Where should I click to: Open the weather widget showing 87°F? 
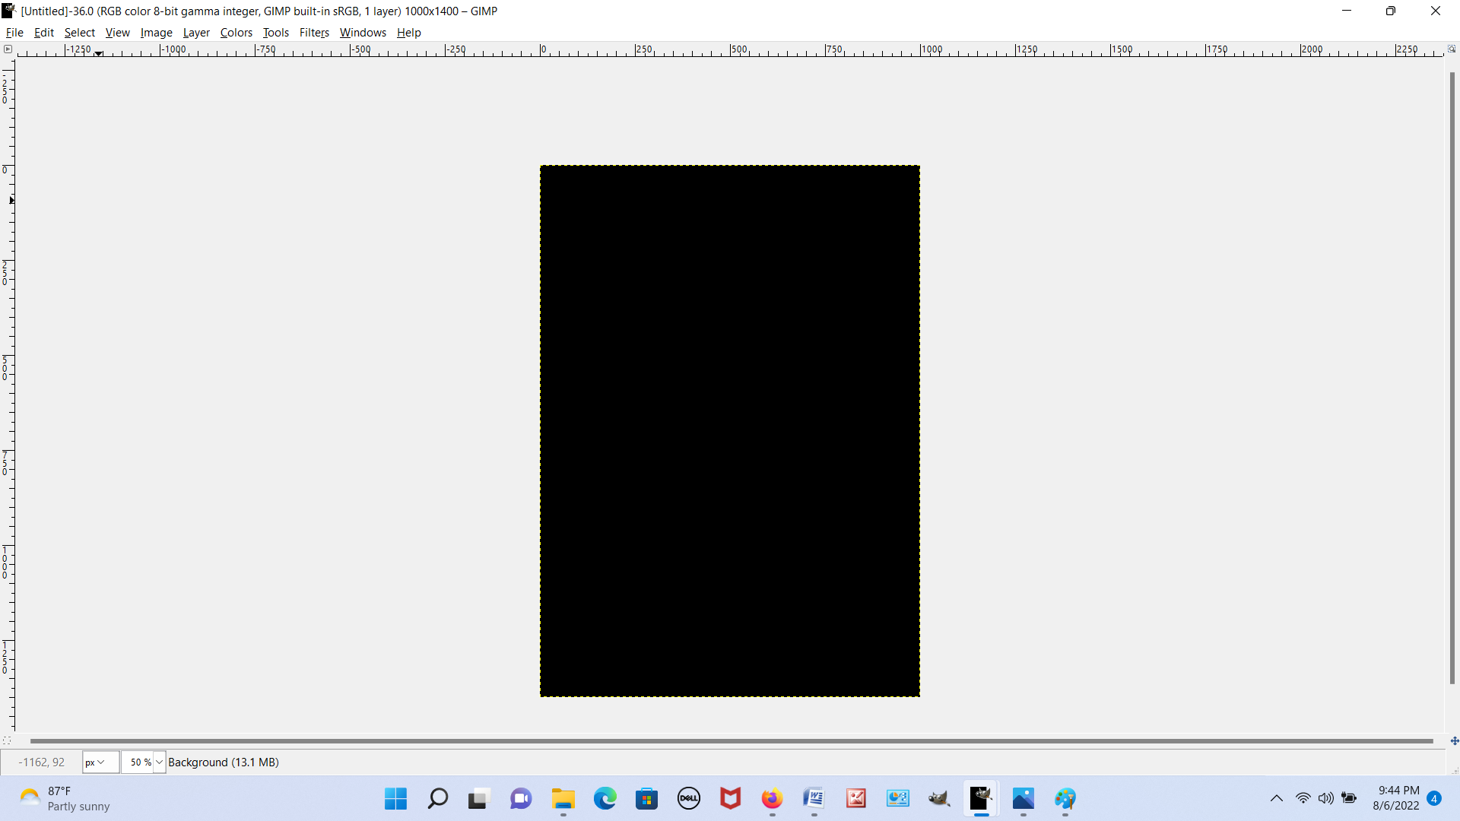point(65,799)
